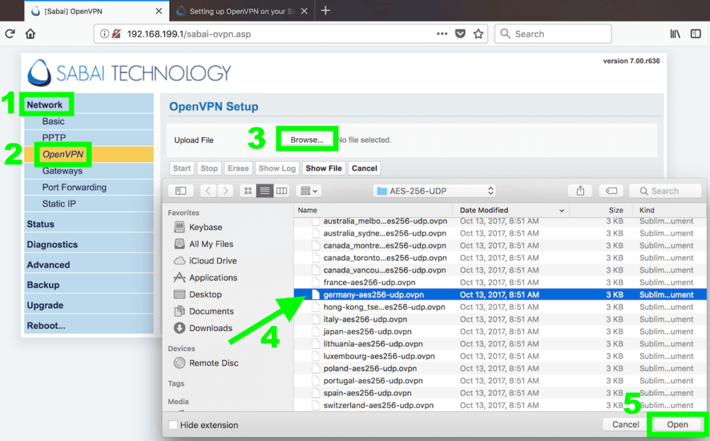This screenshot has width=710, height=441.
Task: Go forward in the file dialog
Action: coord(225,191)
